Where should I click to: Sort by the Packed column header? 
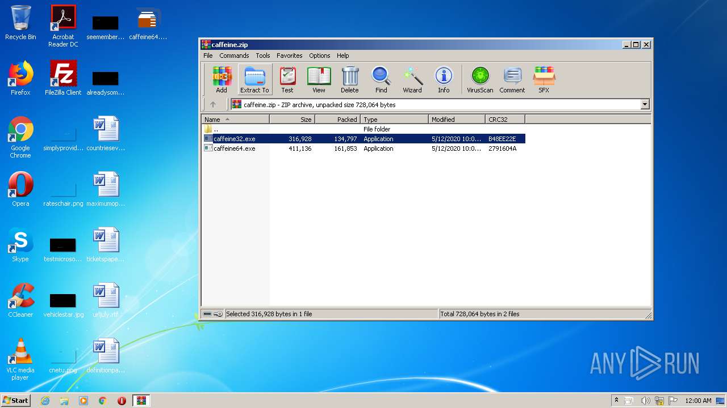(x=337, y=119)
